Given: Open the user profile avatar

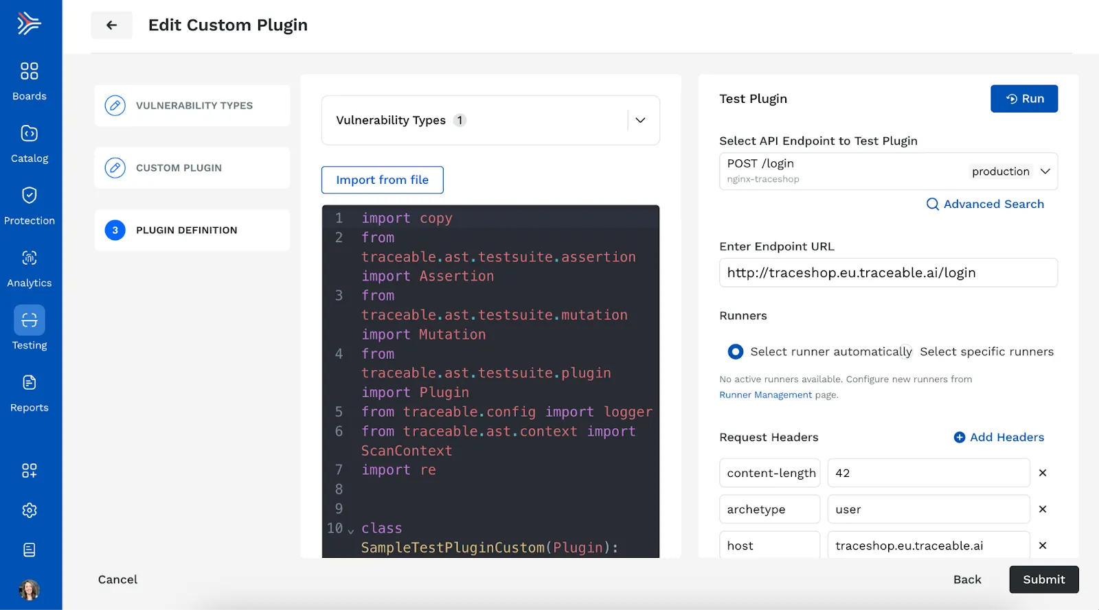Looking at the screenshot, I should pyautogui.click(x=29, y=589).
